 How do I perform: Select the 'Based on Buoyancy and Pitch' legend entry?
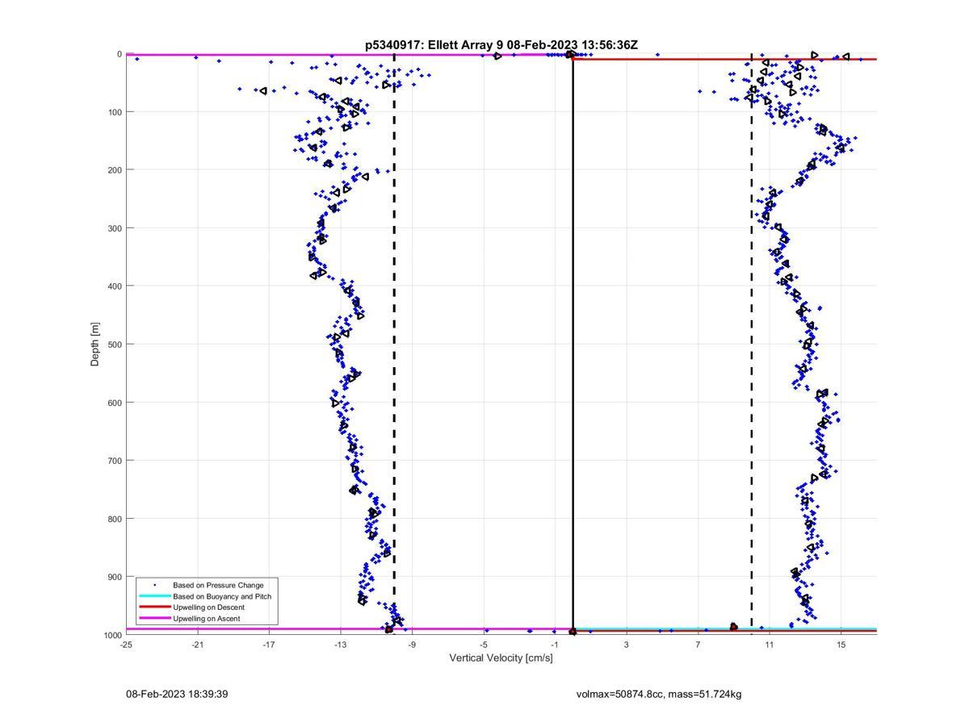pos(222,596)
